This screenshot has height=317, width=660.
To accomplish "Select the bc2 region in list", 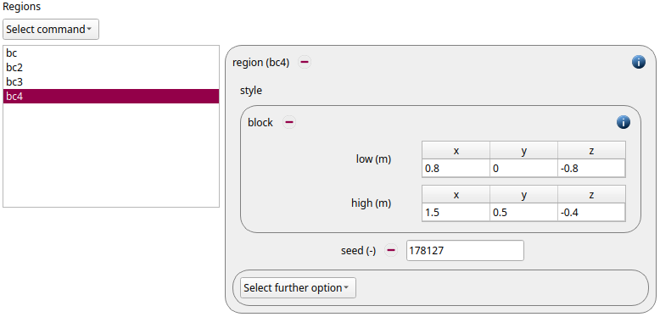I will [x=111, y=68].
